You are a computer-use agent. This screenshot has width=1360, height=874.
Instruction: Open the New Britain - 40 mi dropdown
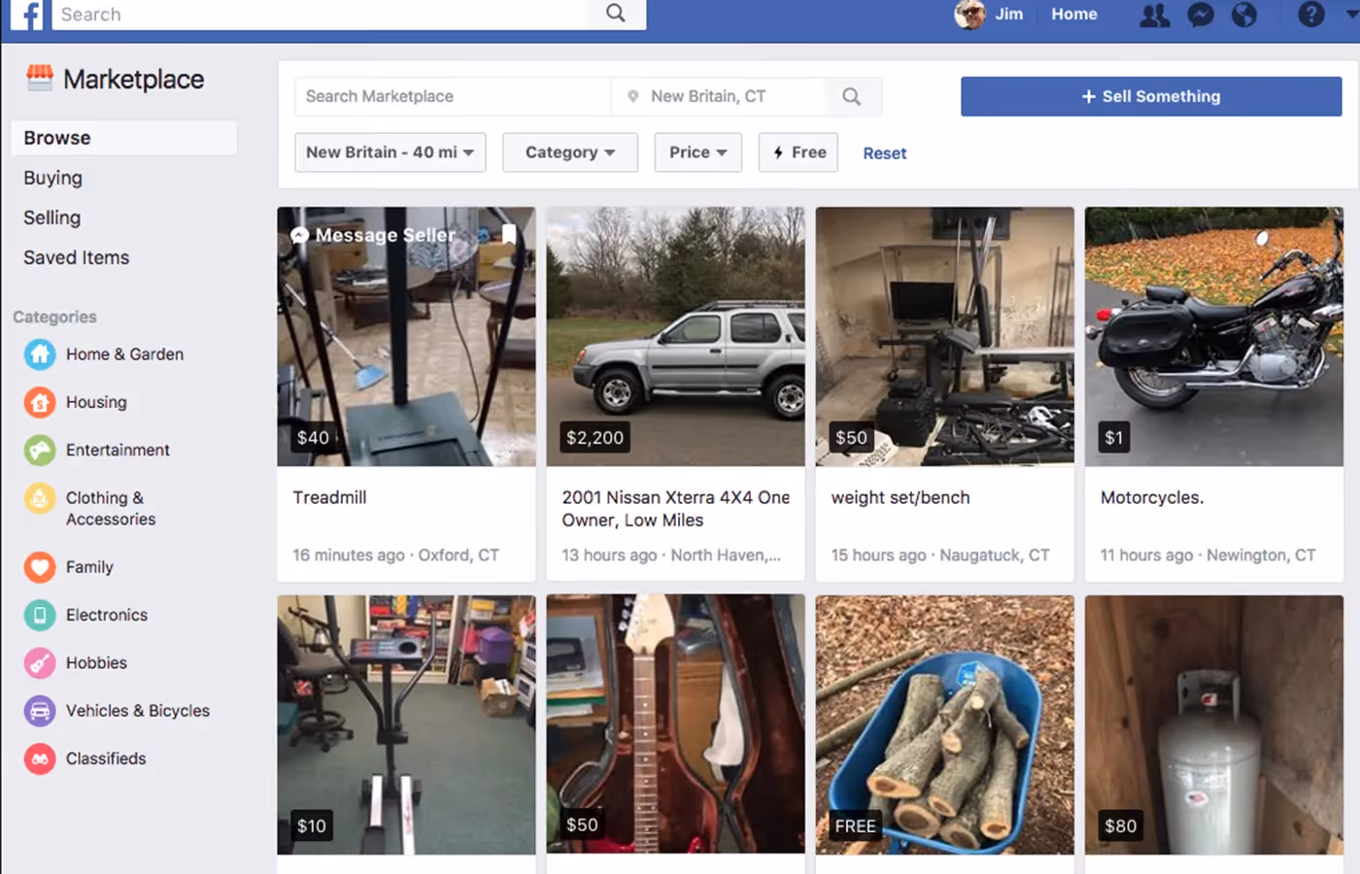tap(389, 152)
